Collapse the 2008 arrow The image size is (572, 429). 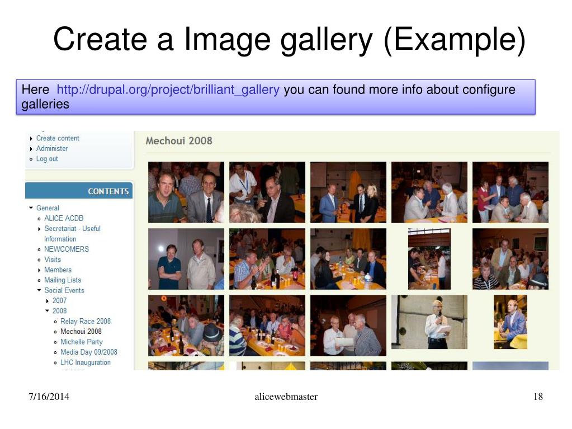pos(47,311)
